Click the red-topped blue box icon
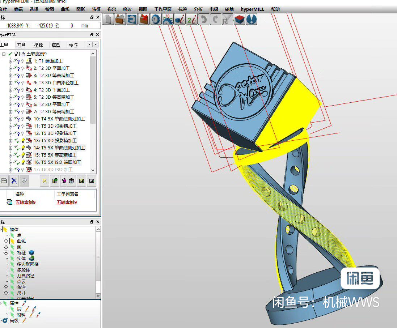This screenshot has height=328, width=397. click(239, 20)
